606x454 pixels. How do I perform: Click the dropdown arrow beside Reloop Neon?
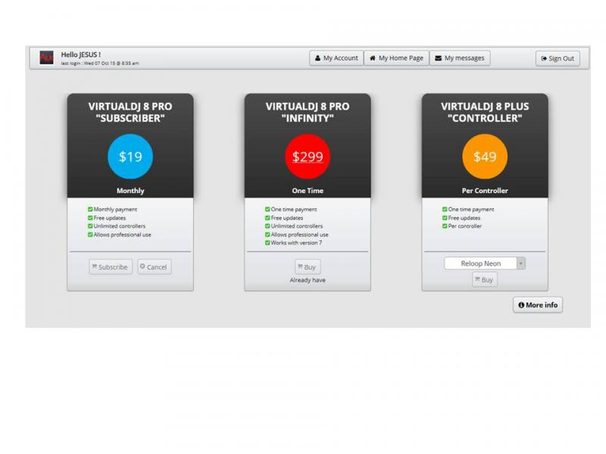point(521,263)
